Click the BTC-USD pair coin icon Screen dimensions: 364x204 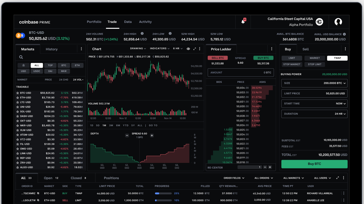pos(20,36)
